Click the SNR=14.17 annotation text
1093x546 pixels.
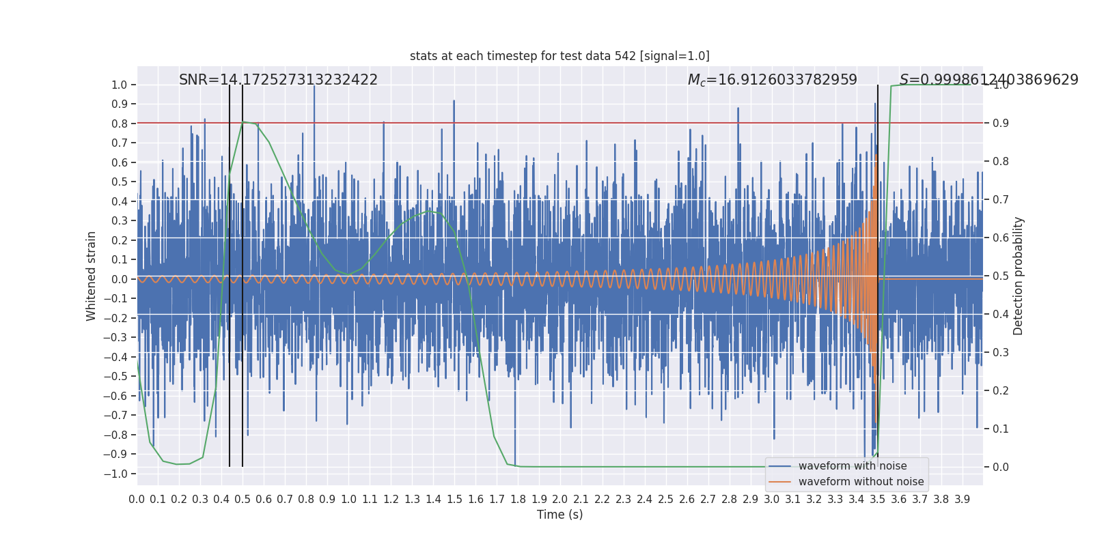pos(278,80)
